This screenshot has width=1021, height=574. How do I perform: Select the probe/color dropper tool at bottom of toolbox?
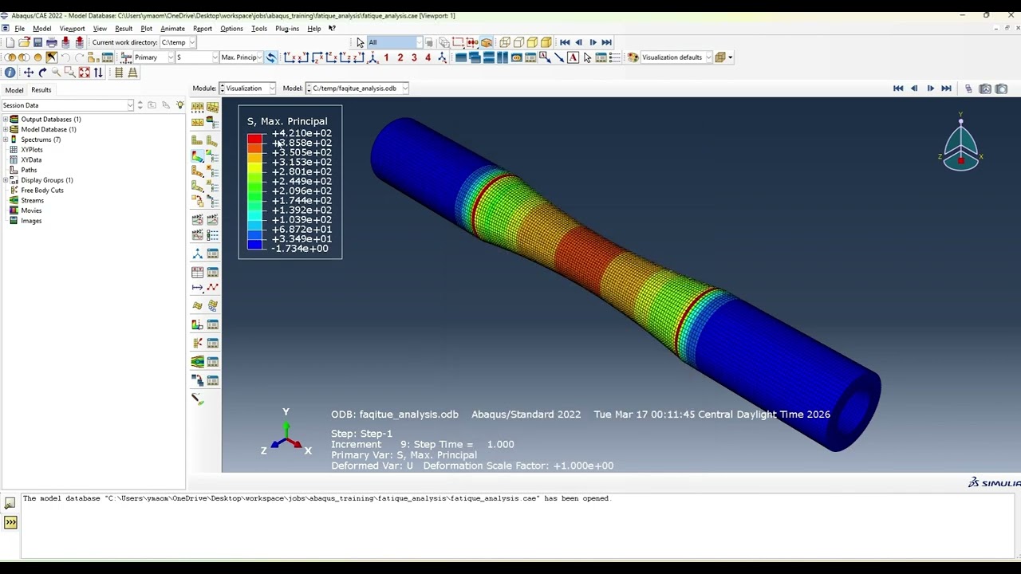pyautogui.click(x=197, y=399)
